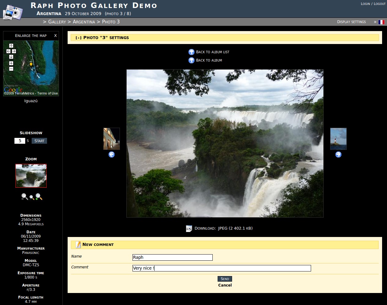Navigate to Argentina in the breadcrumb
Image resolution: width=387 pixels, height=305 pixels.
pos(84,22)
